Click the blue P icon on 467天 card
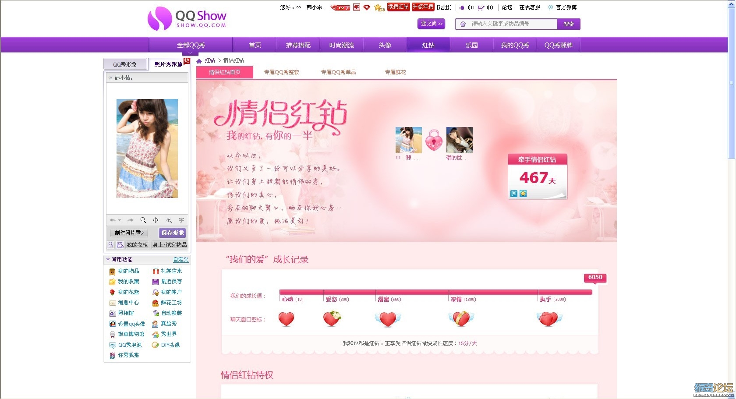This screenshot has width=736, height=399. (x=514, y=194)
